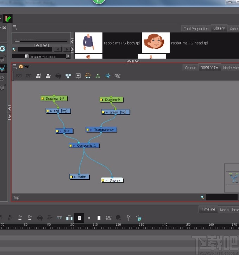Screen dimensions: 239x255
Task: Click the magnifier-circle icon in Node View toolbar
Action: coord(58,76)
